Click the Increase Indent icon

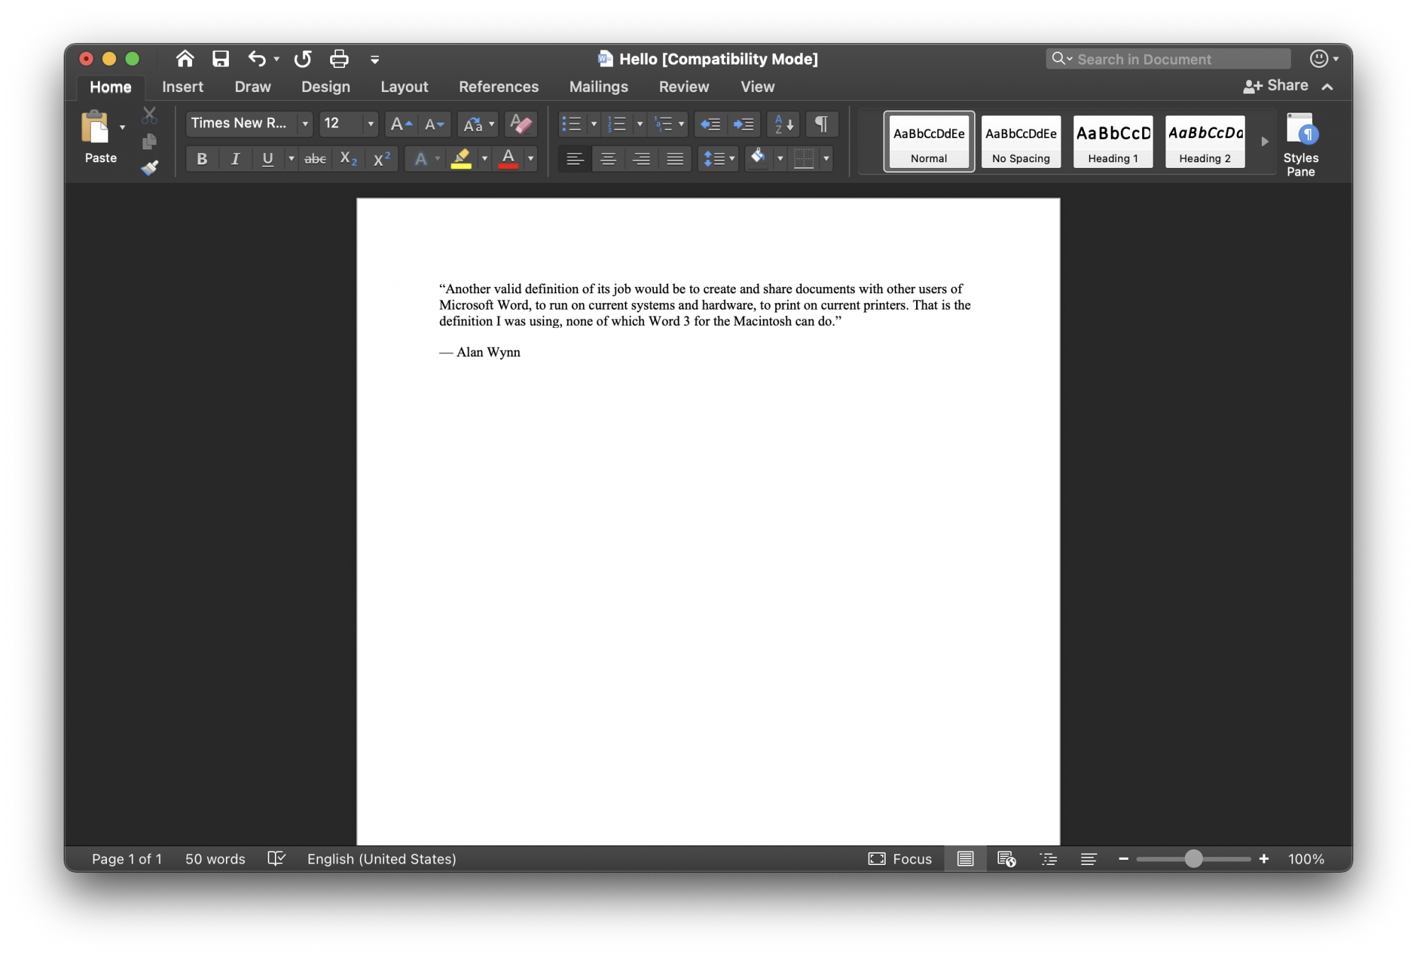click(743, 124)
